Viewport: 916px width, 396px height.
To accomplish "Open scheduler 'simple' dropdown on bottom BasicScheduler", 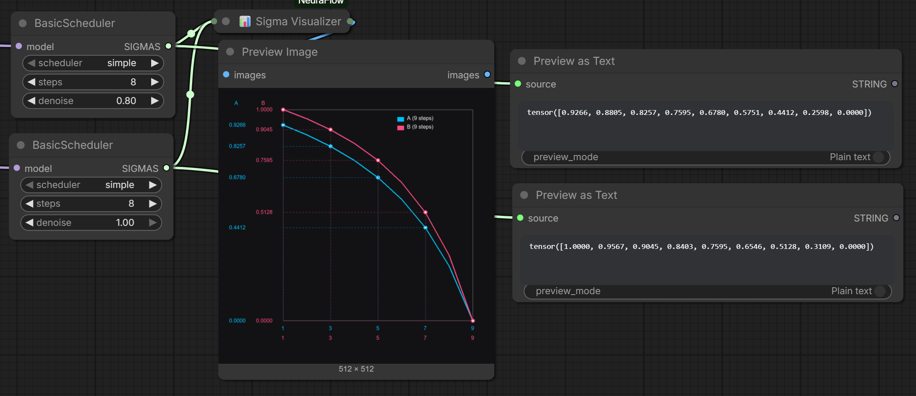I will pyautogui.click(x=91, y=185).
